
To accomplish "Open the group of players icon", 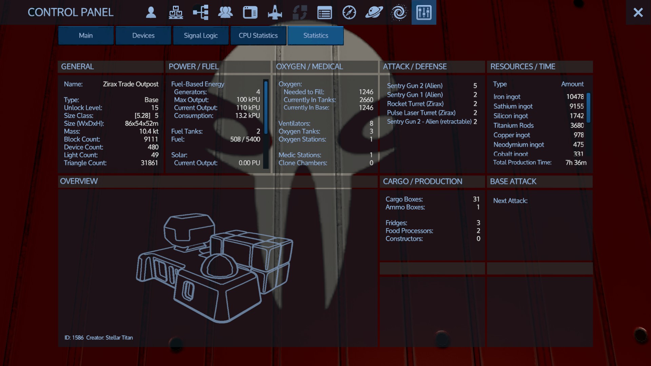I will pyautogui.click(x=225, y=13).
